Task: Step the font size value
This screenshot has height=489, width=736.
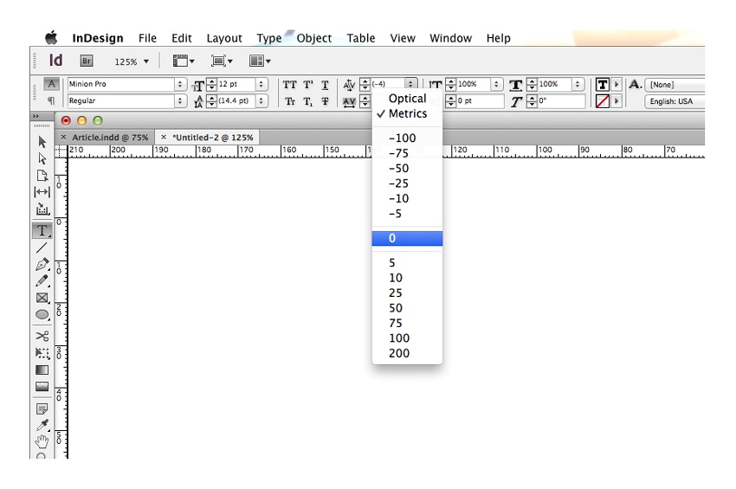Action: pyautogui.click(x=211, y=84)
